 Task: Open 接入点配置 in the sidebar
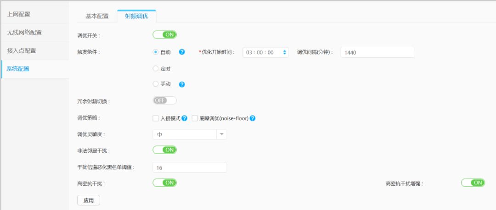pyautogui.click(x=22, y=50)
